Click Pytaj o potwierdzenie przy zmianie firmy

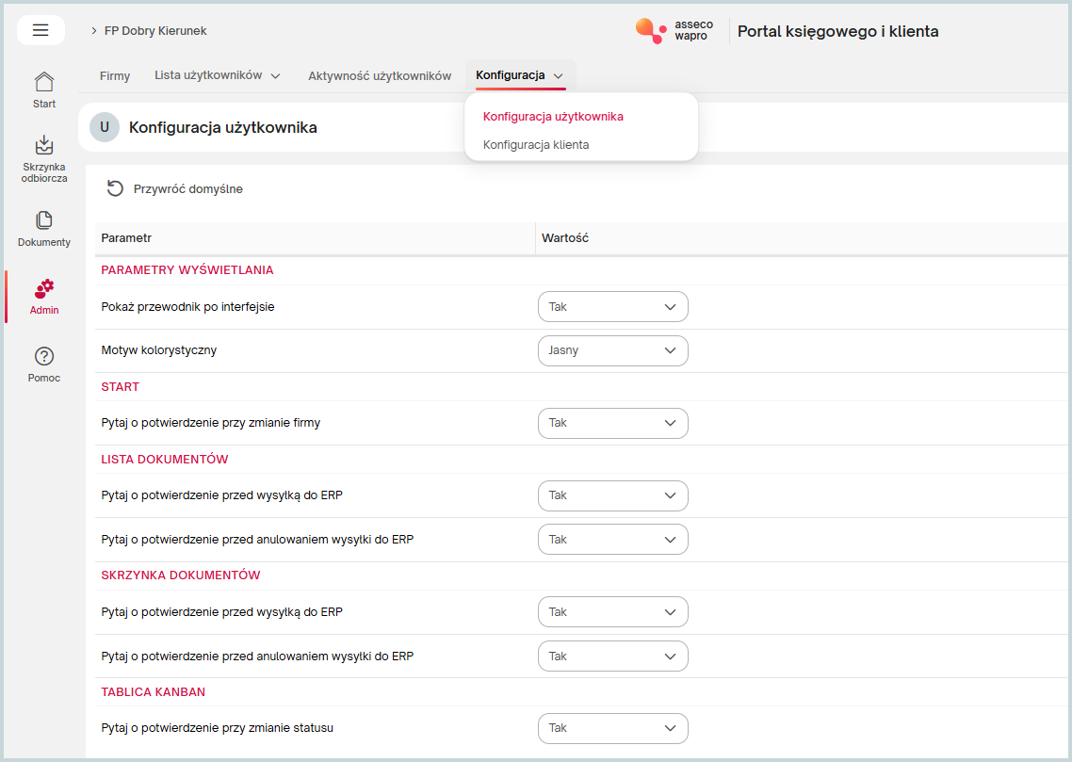[211, 423]
